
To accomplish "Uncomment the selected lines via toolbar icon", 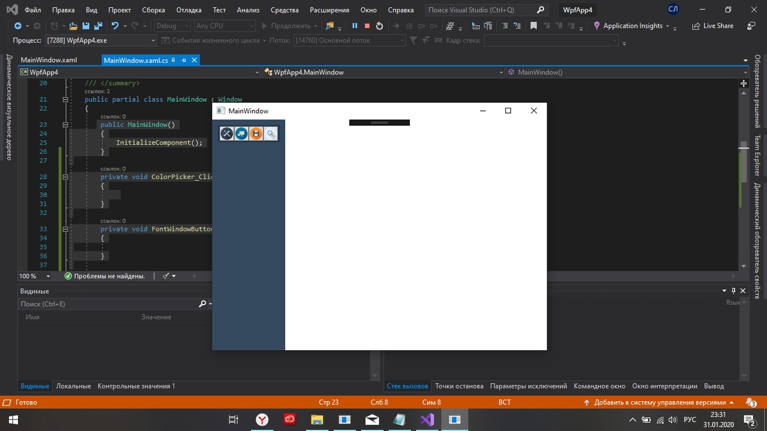I will pos(517,26).
